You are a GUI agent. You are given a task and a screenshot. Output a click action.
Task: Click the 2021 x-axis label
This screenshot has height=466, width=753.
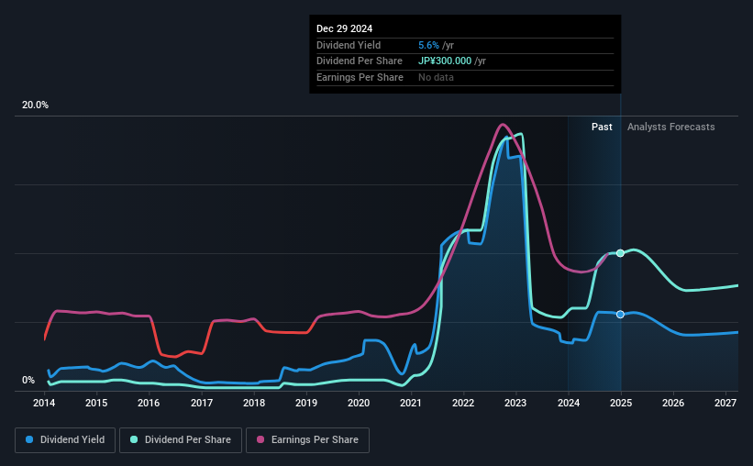(x=411, y=403)
